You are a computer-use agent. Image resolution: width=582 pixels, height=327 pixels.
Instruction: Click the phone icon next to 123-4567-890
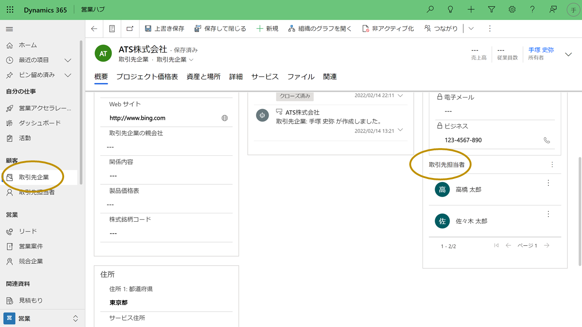pos(547,140)
